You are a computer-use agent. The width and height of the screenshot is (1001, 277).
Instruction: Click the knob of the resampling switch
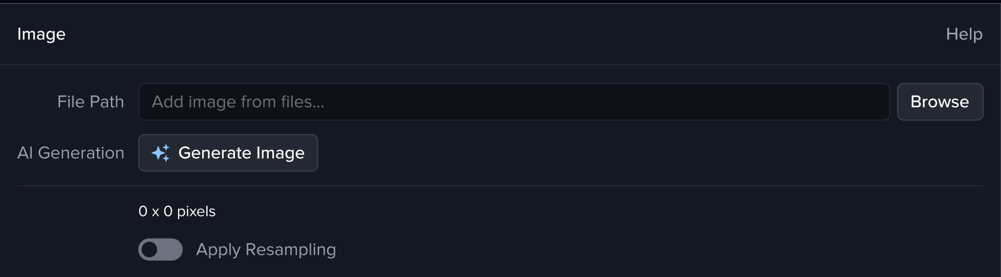149,249
